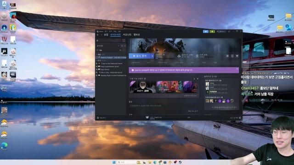Open the first DLC thumbnail in carousel
Viewport: 294px width, 165px height.
pos(142,87)
